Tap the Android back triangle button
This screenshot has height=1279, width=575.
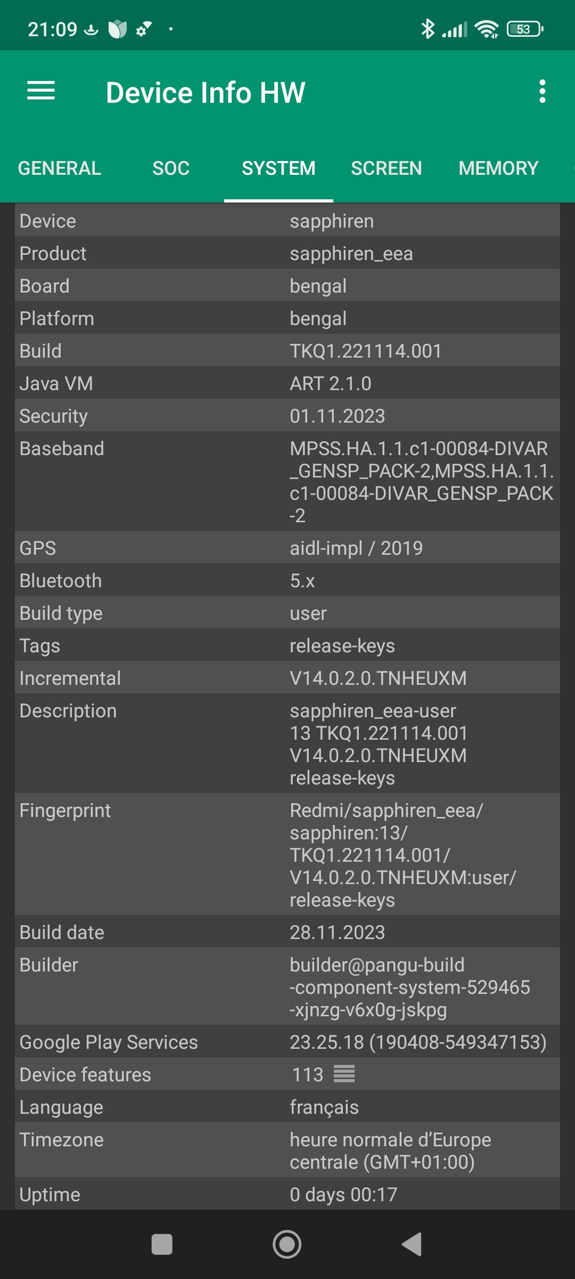coord(412,1245)
